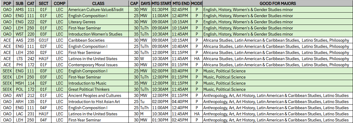Click the Great Political Thinkers cell

[98, 89]
